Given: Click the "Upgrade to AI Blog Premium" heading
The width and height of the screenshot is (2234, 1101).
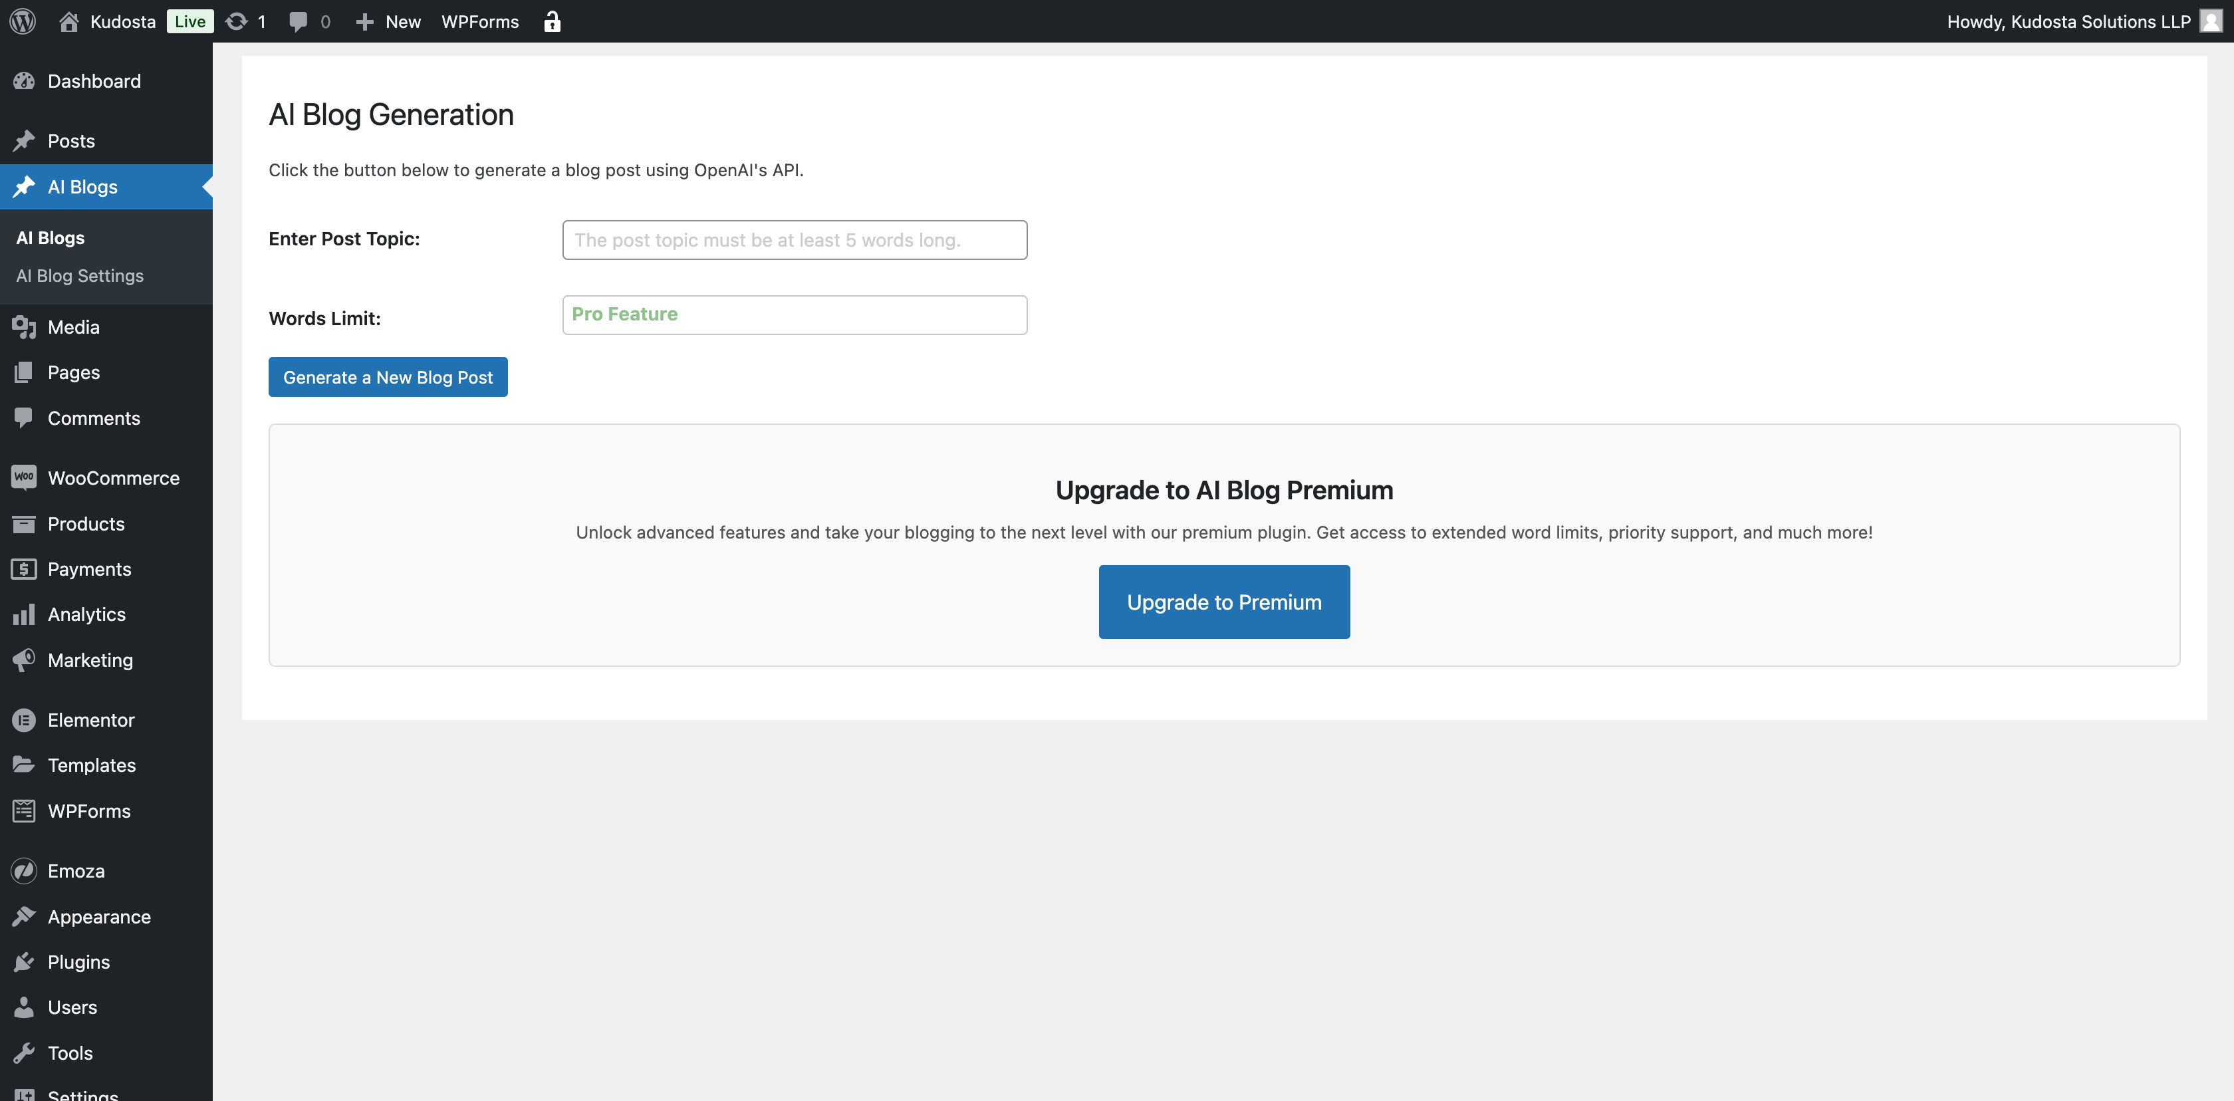Looking at the screenshot, I should (x=1223, y=491).
